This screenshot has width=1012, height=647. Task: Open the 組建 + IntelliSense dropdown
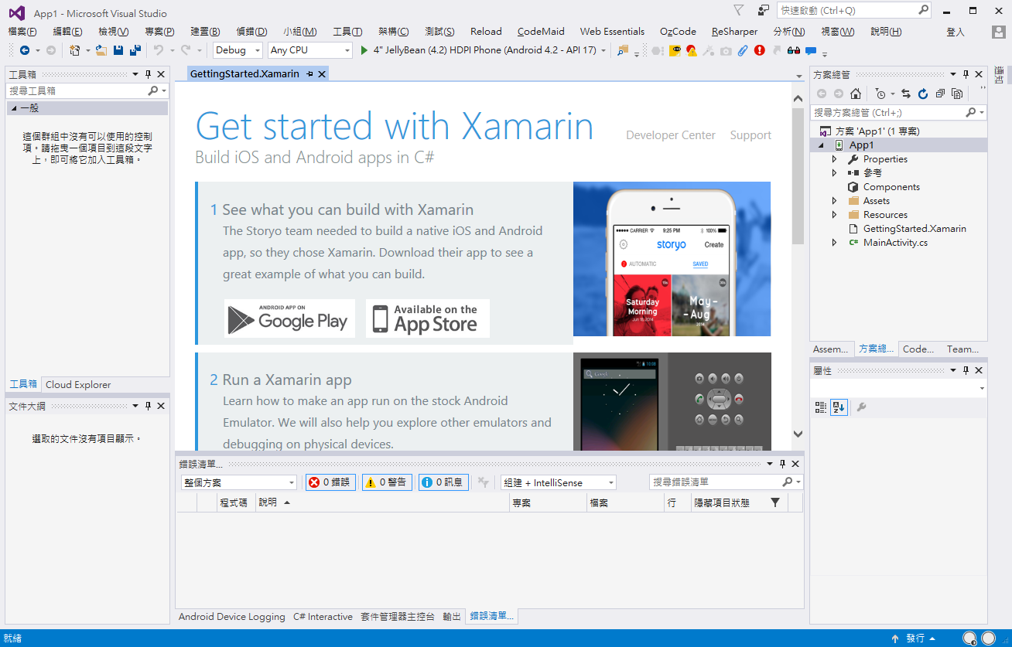click(x=558, y=482)
